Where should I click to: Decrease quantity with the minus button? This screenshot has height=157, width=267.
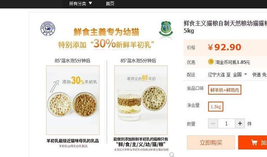213,123
